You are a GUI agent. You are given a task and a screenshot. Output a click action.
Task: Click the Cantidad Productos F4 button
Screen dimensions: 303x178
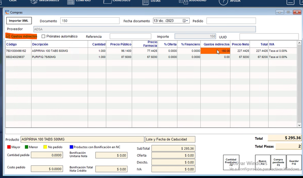[x=231, y=162]
